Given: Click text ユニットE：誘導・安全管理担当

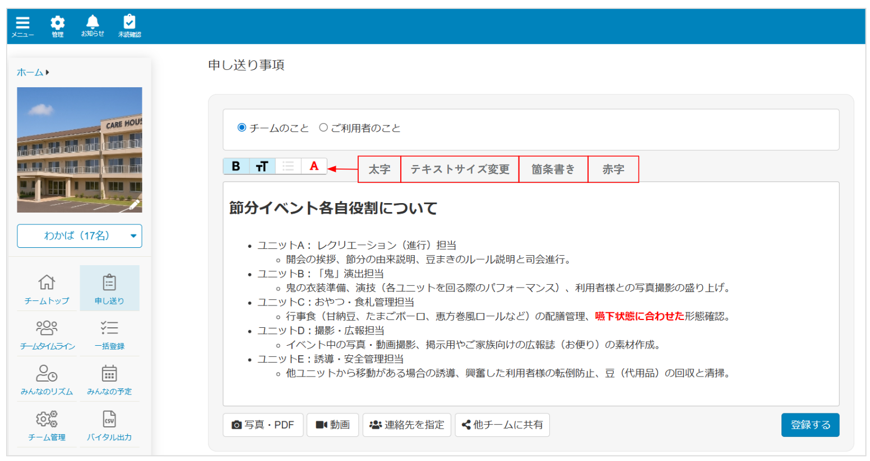Looking at the screenshot, I should (x=330, y=359).
